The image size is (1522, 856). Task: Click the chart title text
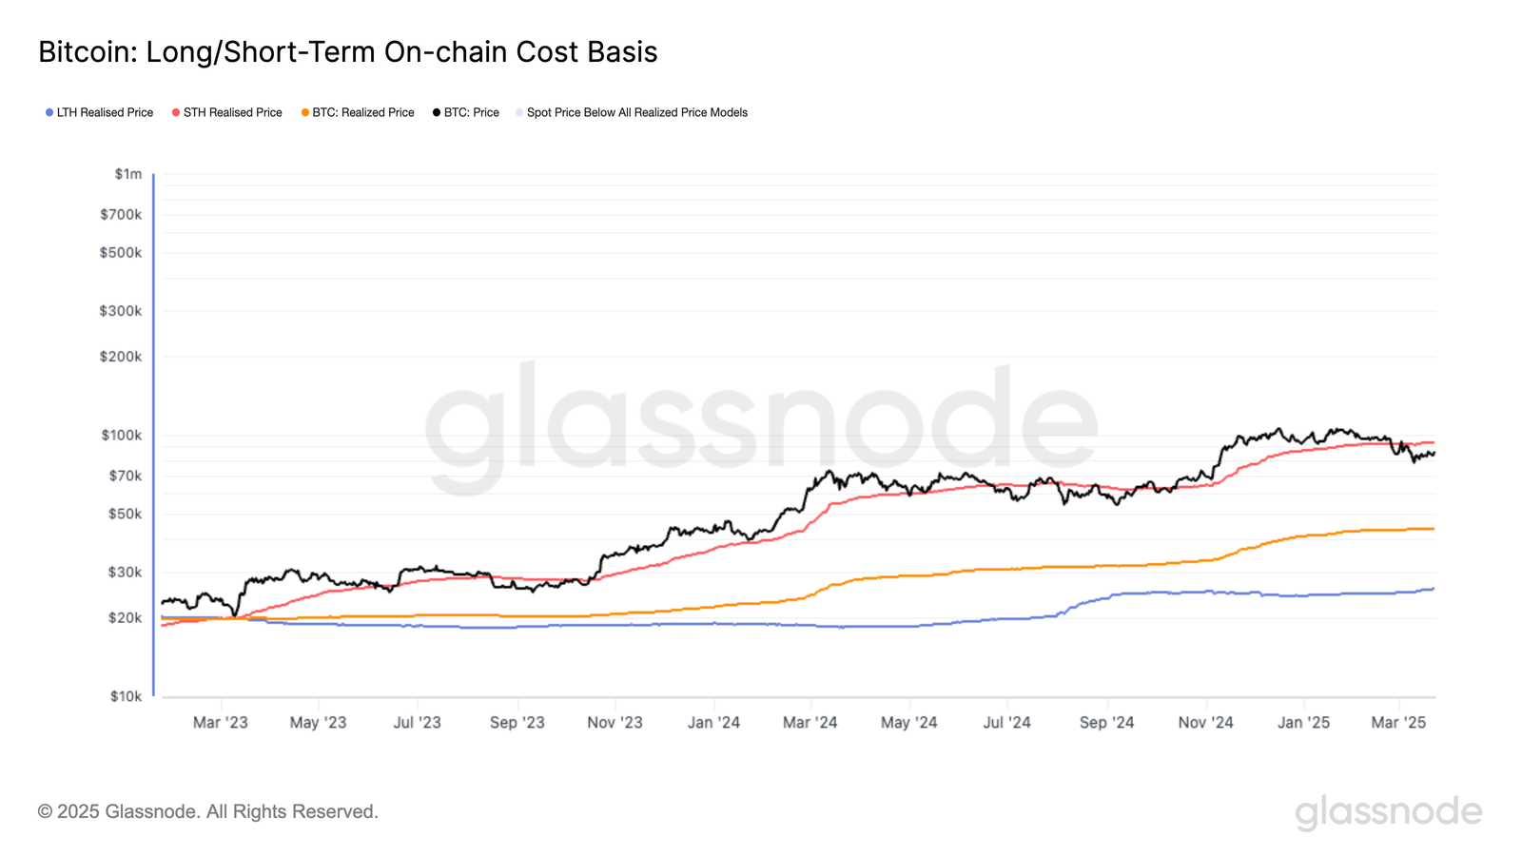pos(348,51)
